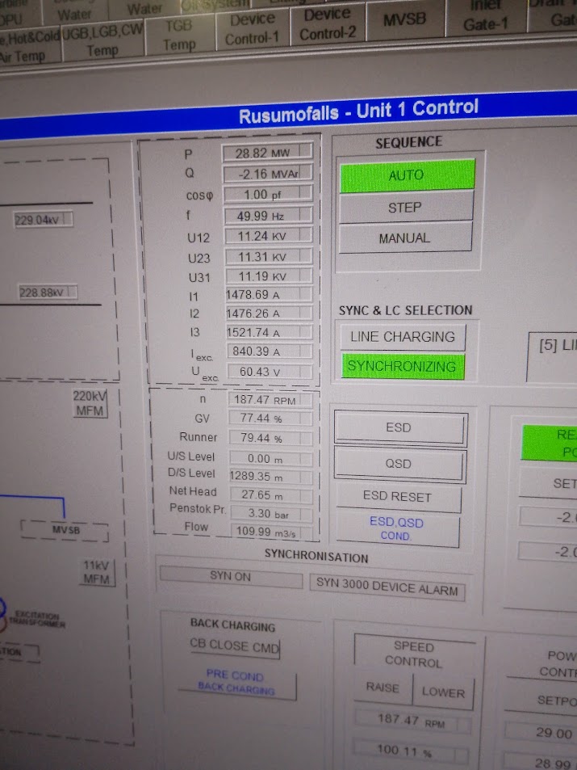Open the Device Control-1 tab

click(x=253, y=29)
